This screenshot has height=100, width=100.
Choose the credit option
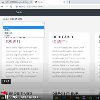tap(23, 35)
